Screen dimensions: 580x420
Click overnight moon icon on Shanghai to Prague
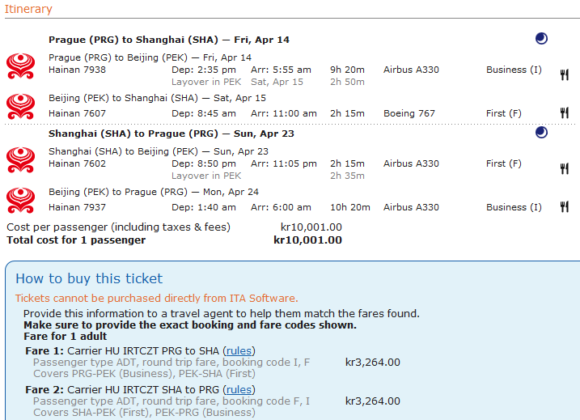[x=541, y=132]
